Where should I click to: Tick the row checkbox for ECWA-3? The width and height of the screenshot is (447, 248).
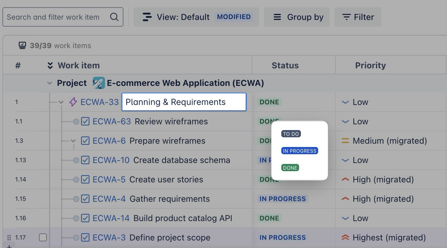pos(43,237)
